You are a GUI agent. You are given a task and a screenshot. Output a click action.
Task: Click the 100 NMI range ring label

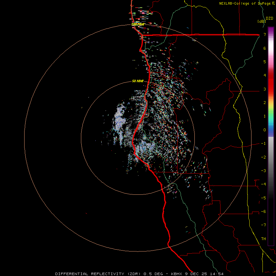pos(138,24)
